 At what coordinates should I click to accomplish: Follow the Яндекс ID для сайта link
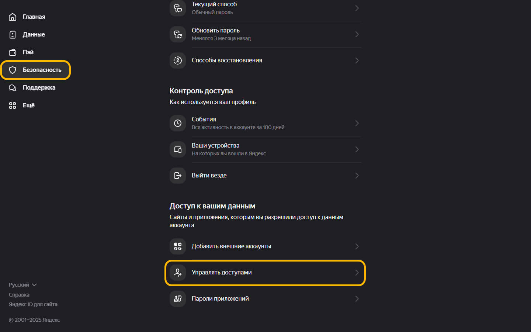click(33, 304)
